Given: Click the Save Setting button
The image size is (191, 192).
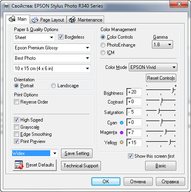Looking at the screenshot, I should coord(77,153).
